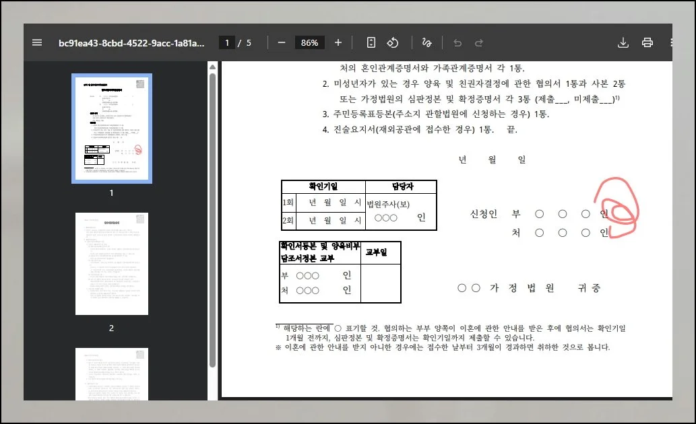Image resolution: width=696 pixels, height=424 pixels.
Task: Download the PDF file
Action: coord(623,42)
